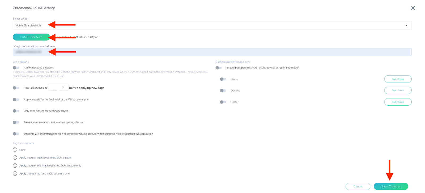Enable the Reset all grades toggle
Image resolution: width=425 pixels, height=193 pixels.
[16, 88]
